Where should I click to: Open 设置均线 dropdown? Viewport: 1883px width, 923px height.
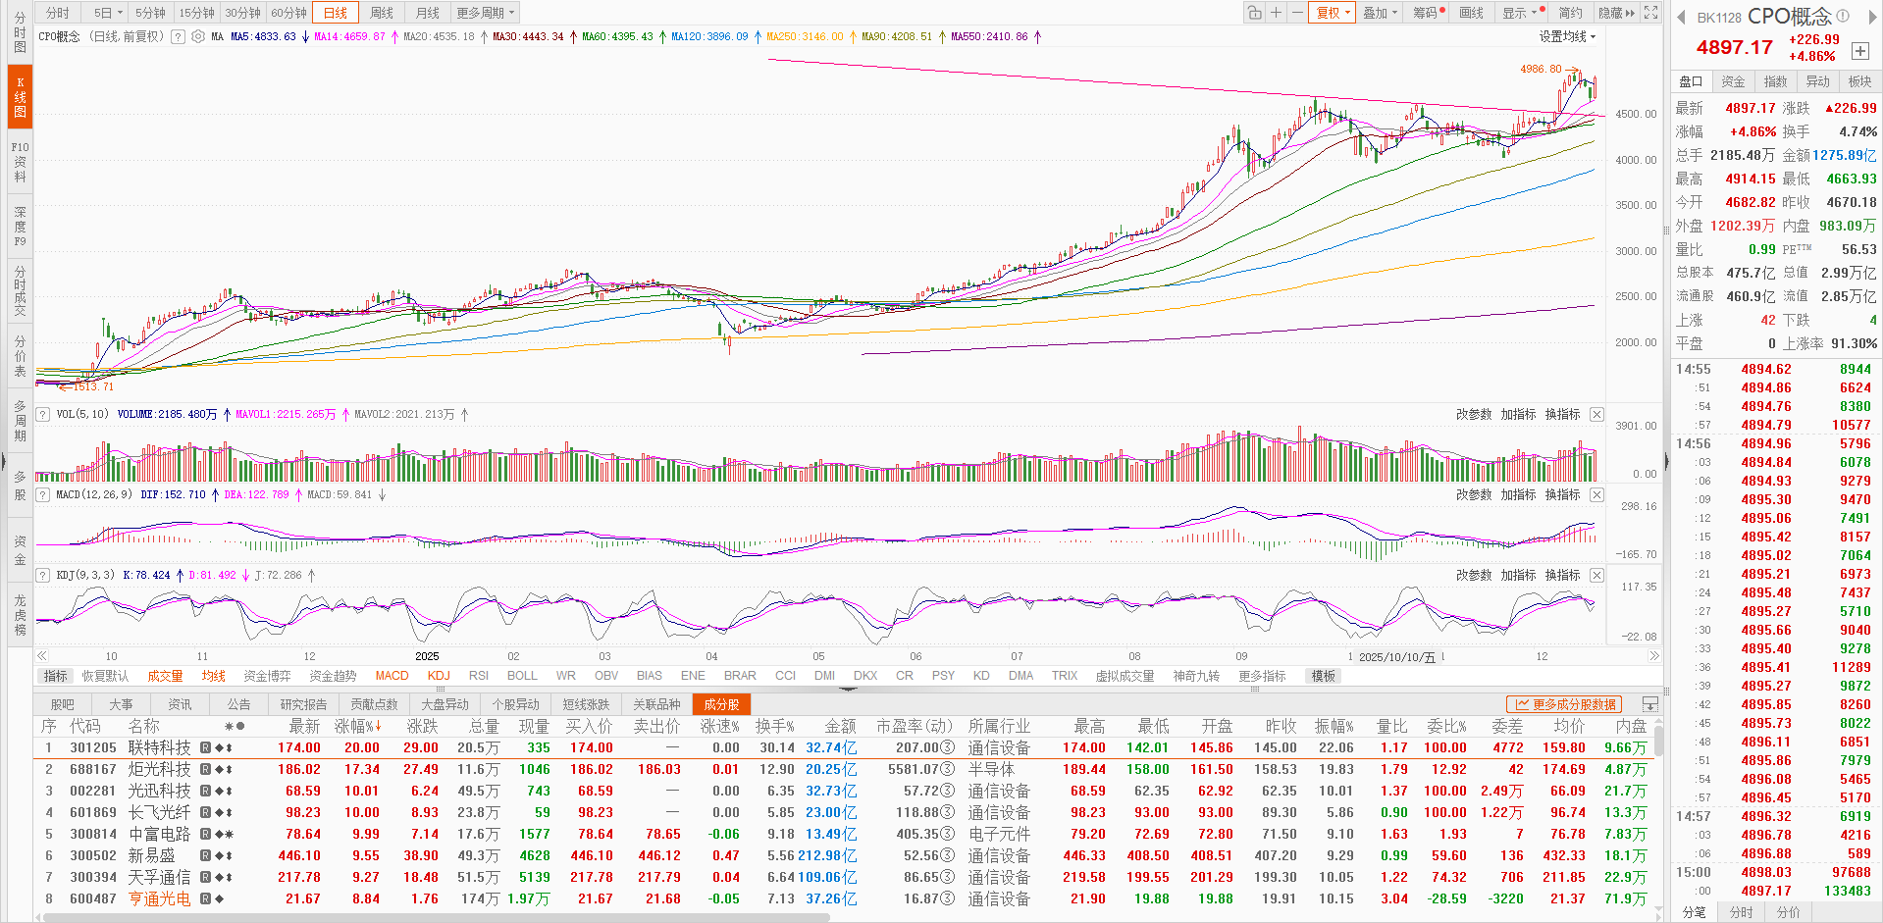(x=1566, y=37)
